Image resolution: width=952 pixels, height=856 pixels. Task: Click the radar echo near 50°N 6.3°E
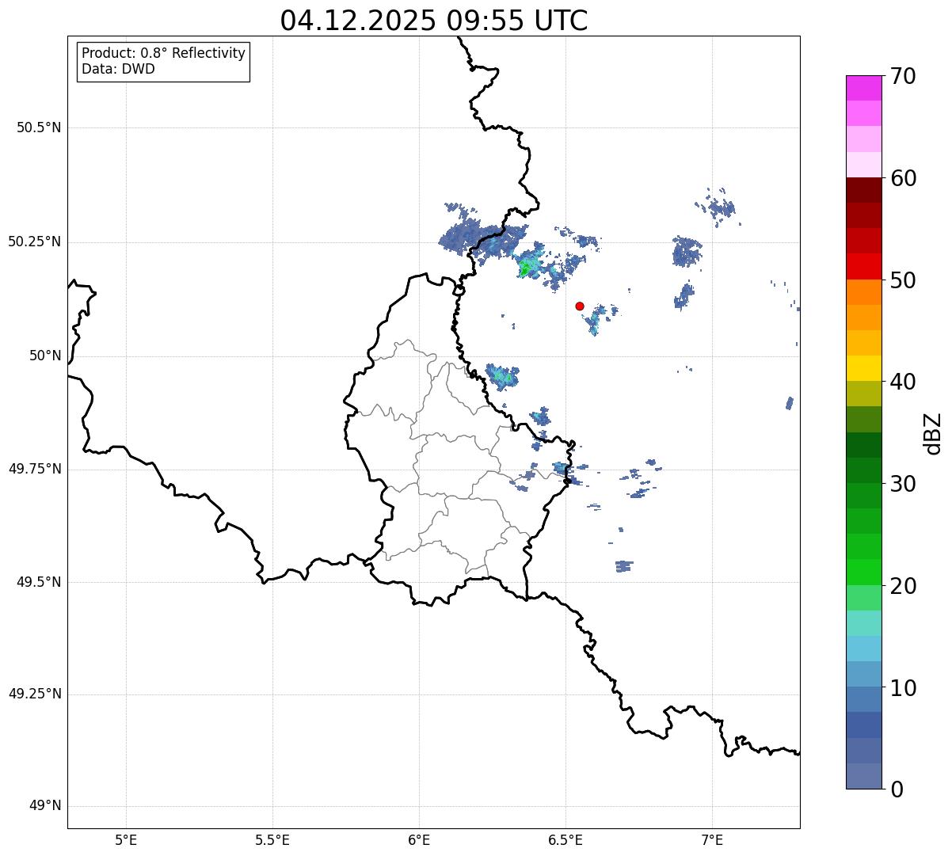pos(502,377)
